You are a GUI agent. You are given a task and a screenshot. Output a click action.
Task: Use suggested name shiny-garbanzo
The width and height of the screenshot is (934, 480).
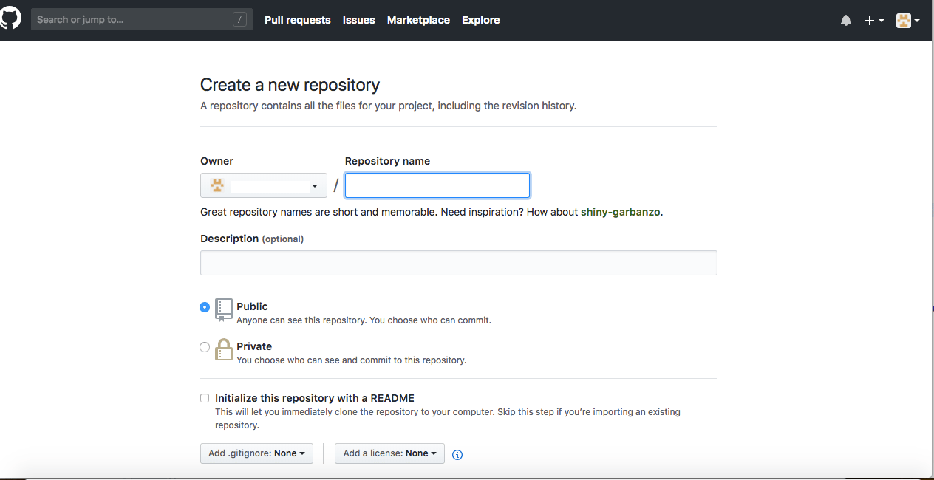coord(621,212)
